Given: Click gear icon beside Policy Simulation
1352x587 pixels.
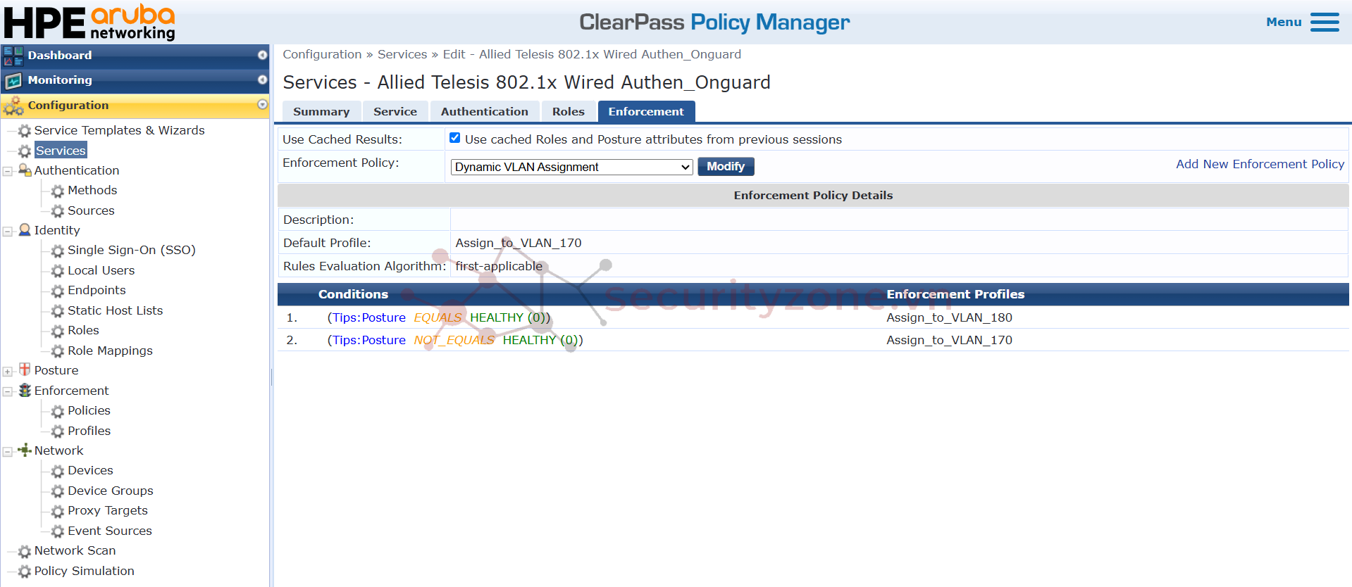Looking at the screenshot, I should (25, 572).
